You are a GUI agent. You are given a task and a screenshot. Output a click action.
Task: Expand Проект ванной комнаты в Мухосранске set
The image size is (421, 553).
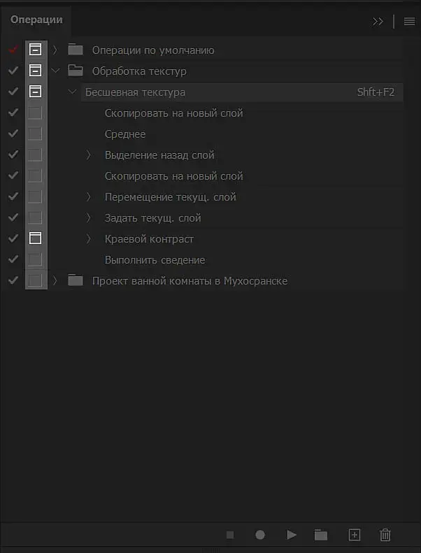pos(55,280)
